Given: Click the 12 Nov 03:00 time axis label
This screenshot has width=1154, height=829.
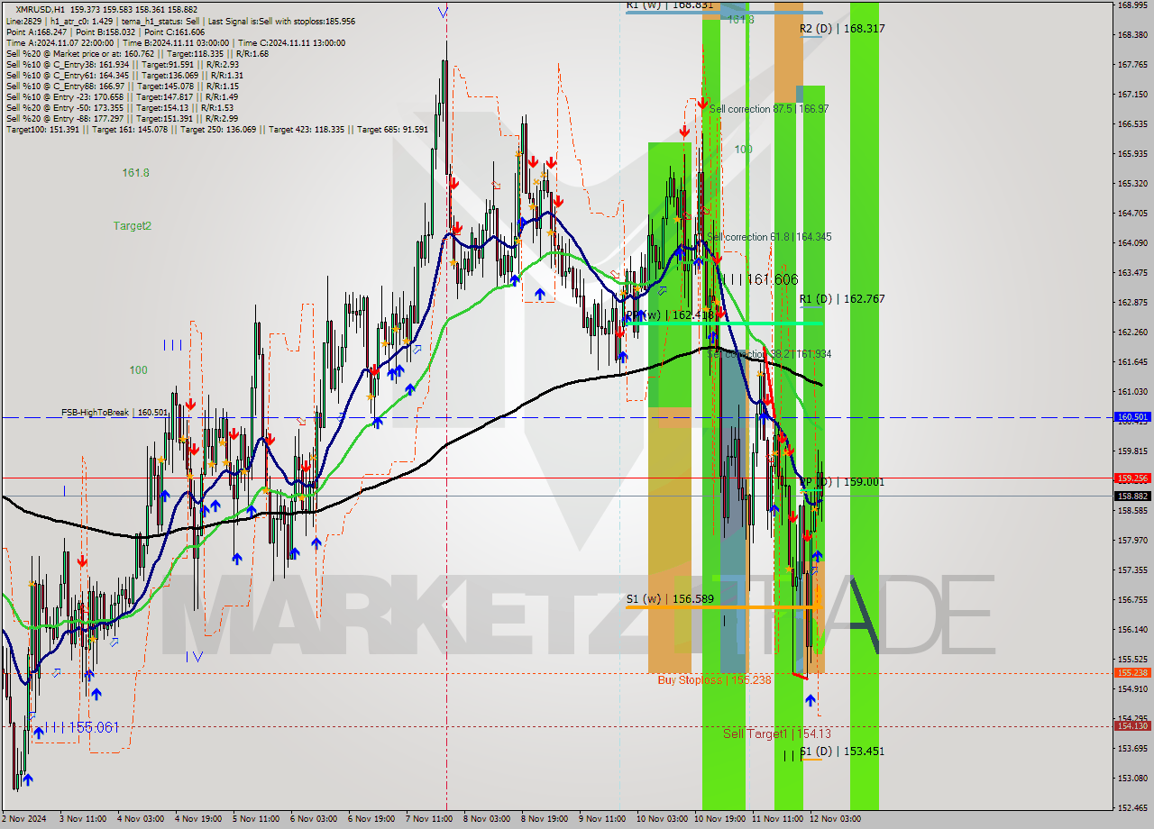Looking at the screenshot, I should [x=837, y=819].
